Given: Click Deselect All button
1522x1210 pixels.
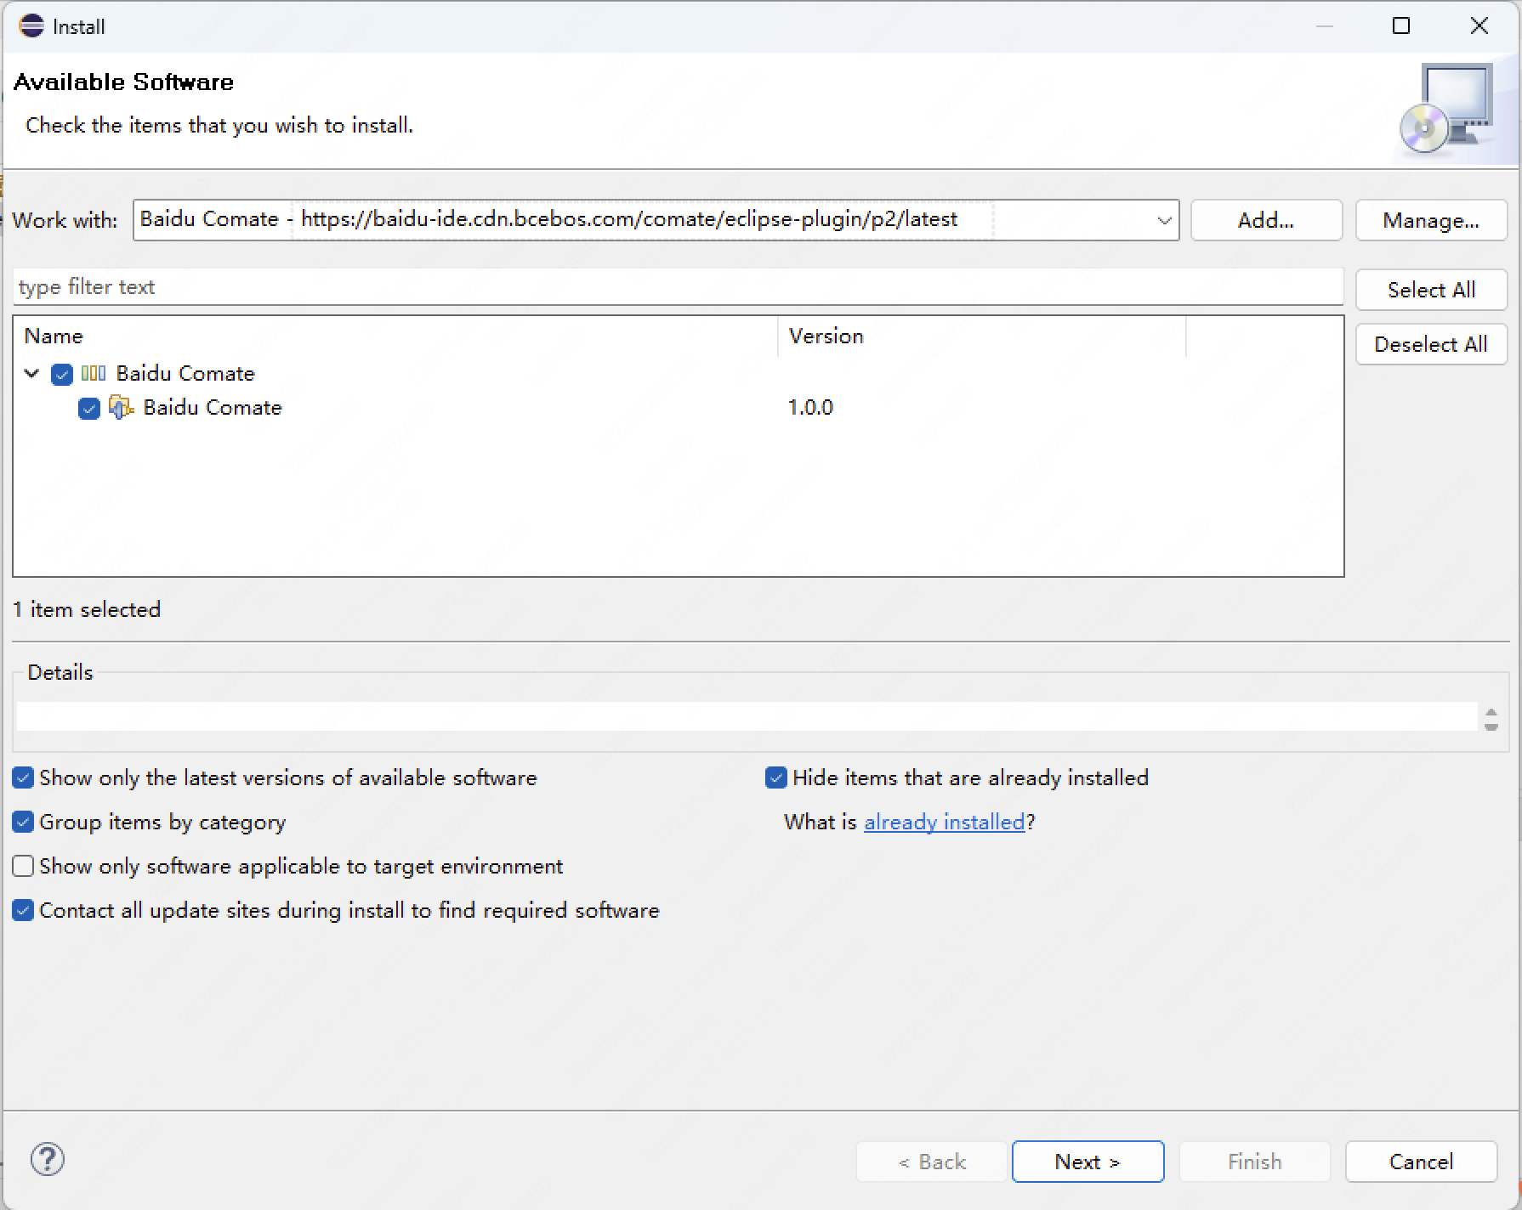Looking at the screenshot, I should 1431,344.
